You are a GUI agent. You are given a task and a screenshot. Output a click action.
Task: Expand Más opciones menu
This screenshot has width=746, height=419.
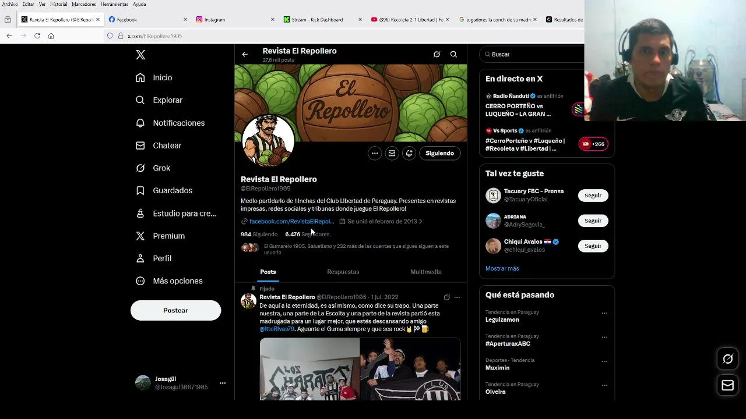tap(169, 281)
